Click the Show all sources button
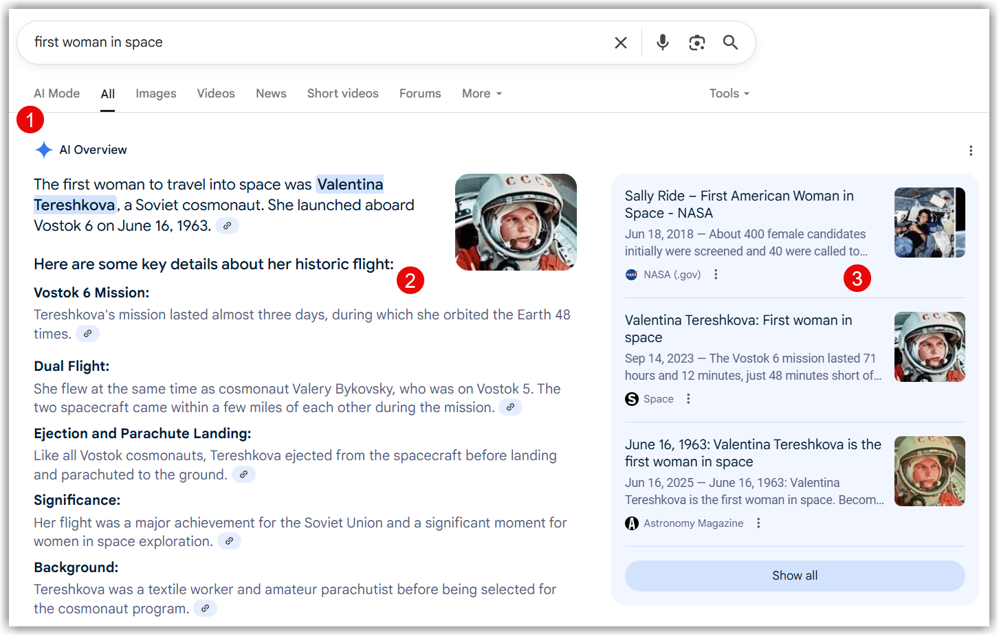Image resolution: width=999 pixels, height=636 pixels. pyautogui.click(x=795, y=576)
